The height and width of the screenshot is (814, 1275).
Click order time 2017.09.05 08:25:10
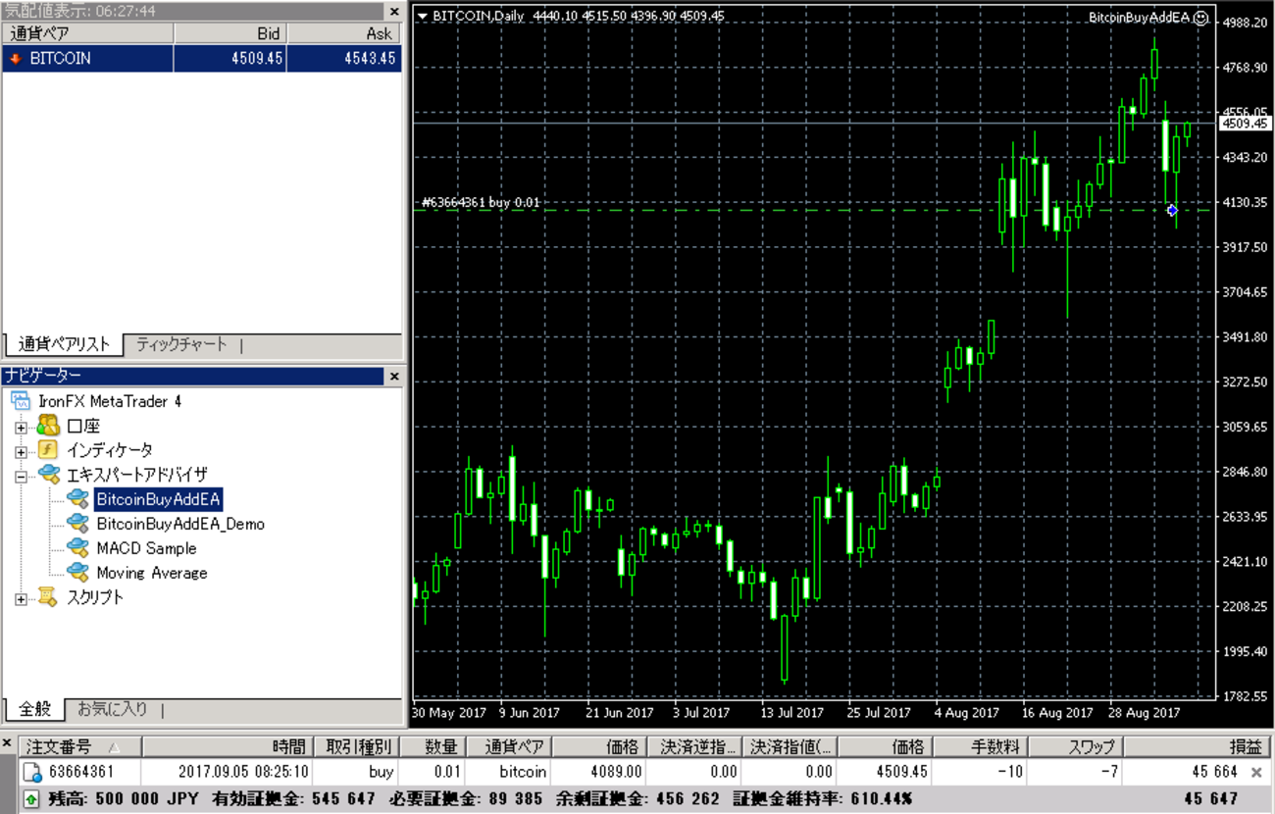pos(243,772)
